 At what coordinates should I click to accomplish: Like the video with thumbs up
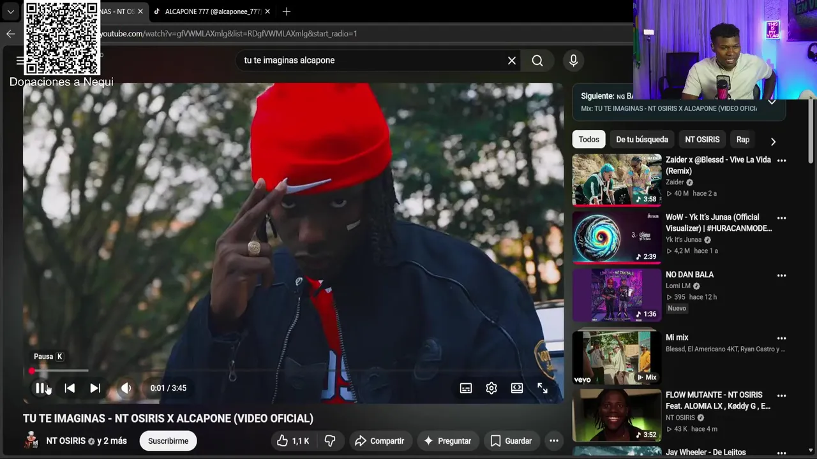(293, 441)
